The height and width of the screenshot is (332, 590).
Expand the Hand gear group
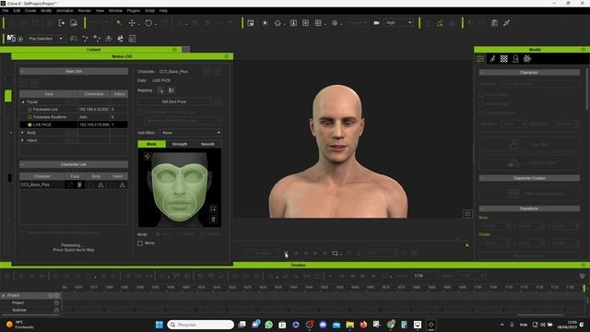point(22,140)
